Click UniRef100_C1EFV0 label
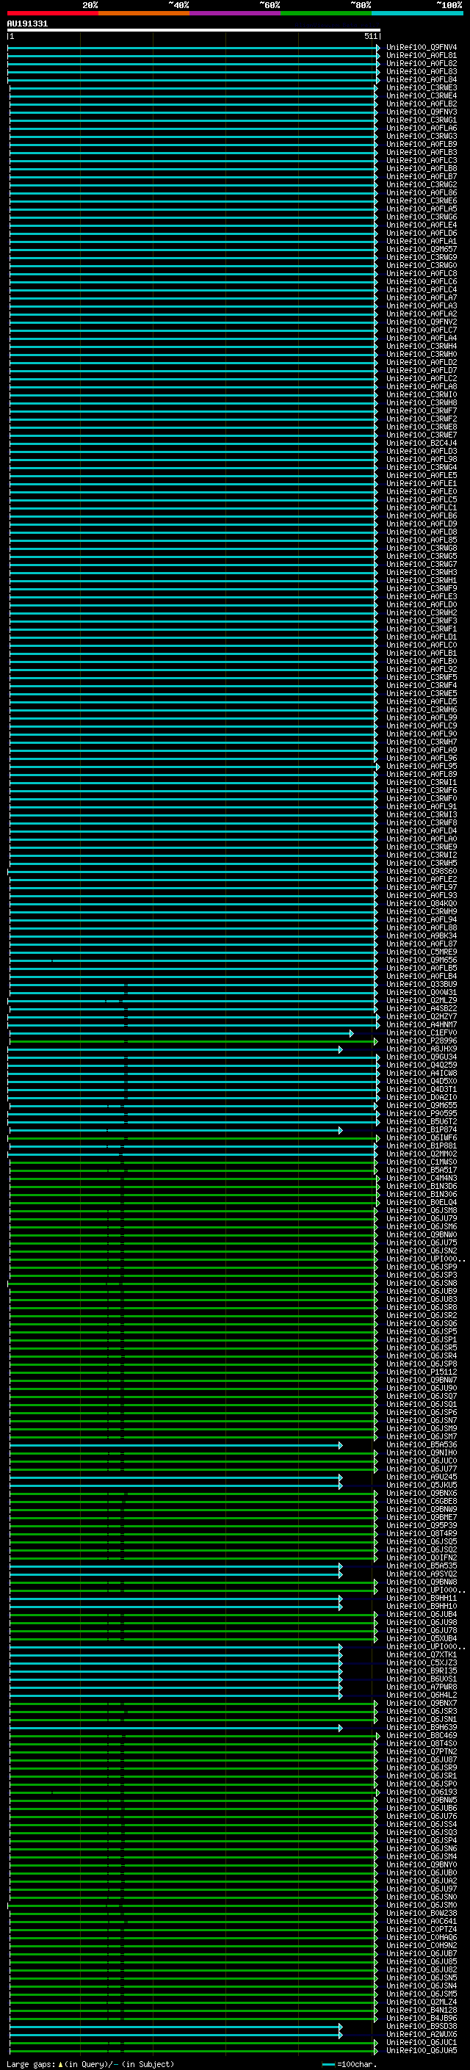Viewport: 470px width, 2070px height. 422,1033
